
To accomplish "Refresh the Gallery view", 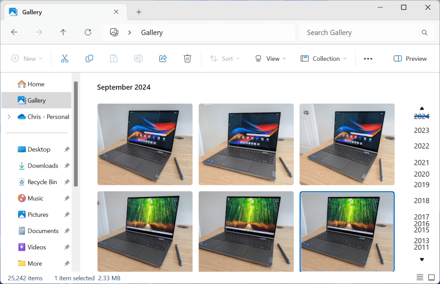I will [88, 32].
